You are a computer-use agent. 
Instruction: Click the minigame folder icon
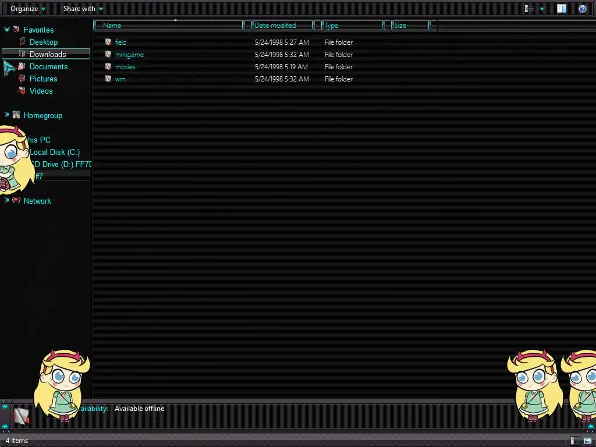[108, 54]
